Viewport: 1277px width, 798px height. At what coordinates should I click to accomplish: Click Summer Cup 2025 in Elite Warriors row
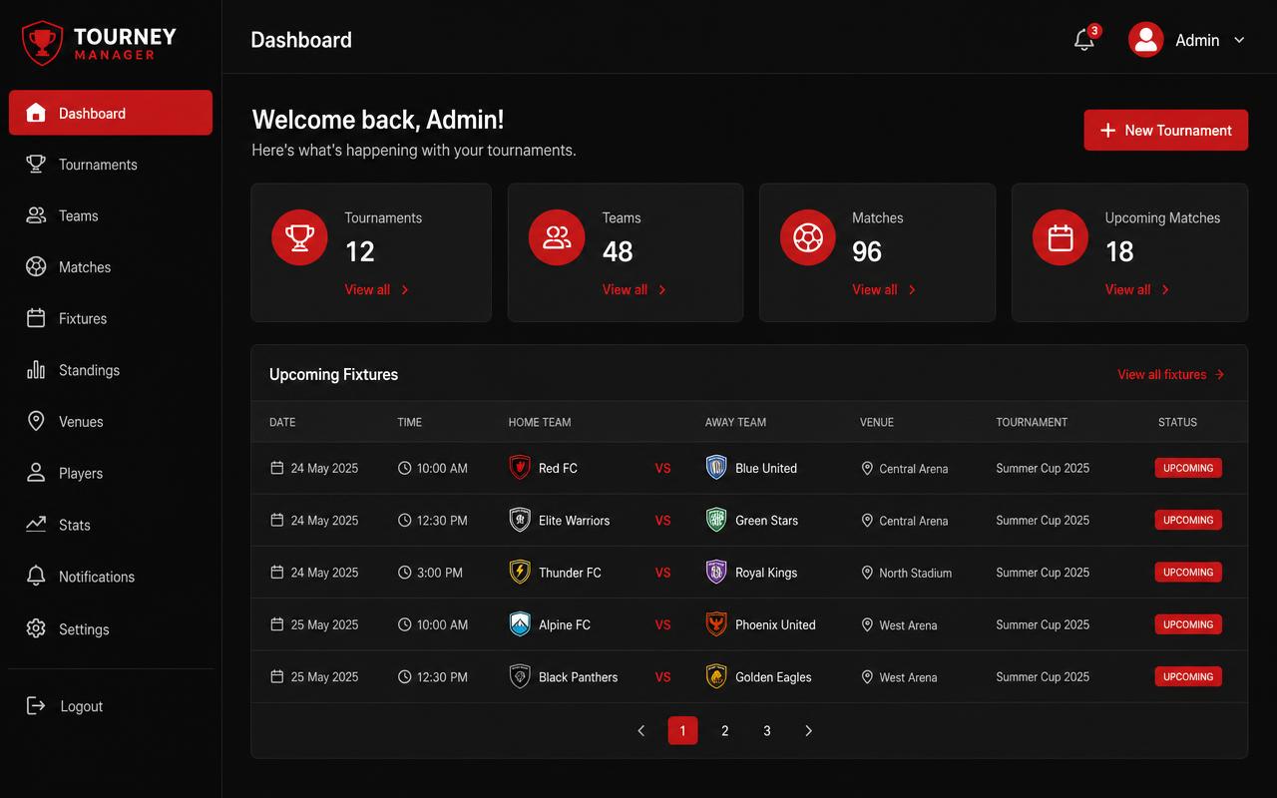click(x=1043, y=520)
